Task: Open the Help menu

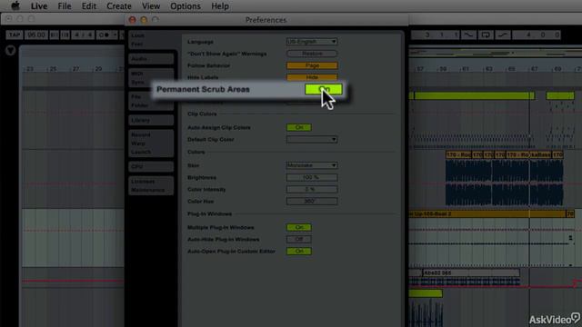Action: pos(220,6)
